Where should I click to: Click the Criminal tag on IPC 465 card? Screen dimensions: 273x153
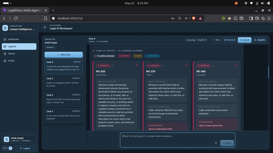204,66
